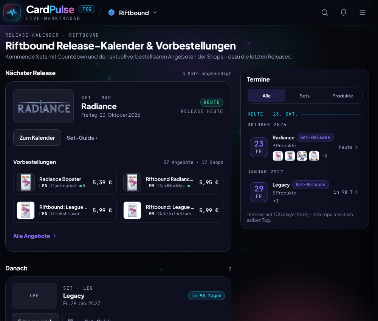Click first product thumbnail under Radiance 9 Produkte
This screenshot has width=378, height=321.
pos(278,156)
